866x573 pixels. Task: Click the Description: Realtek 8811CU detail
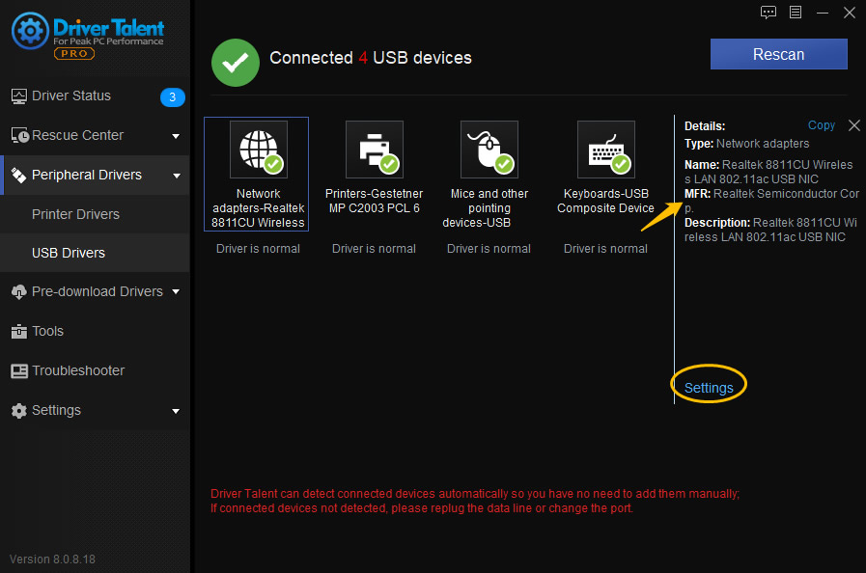pos(770,230)
